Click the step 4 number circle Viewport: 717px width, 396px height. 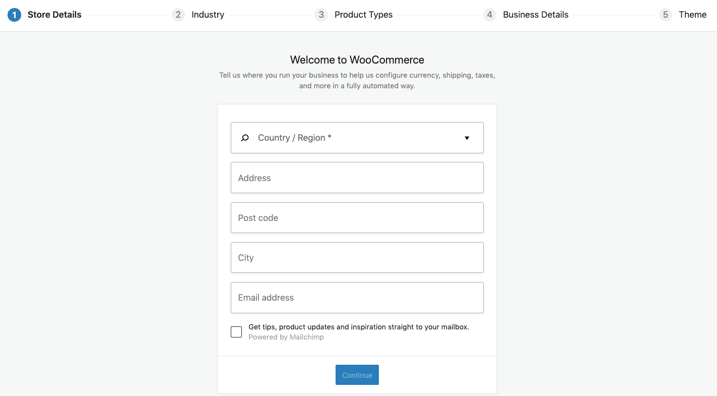click(489, 15)
